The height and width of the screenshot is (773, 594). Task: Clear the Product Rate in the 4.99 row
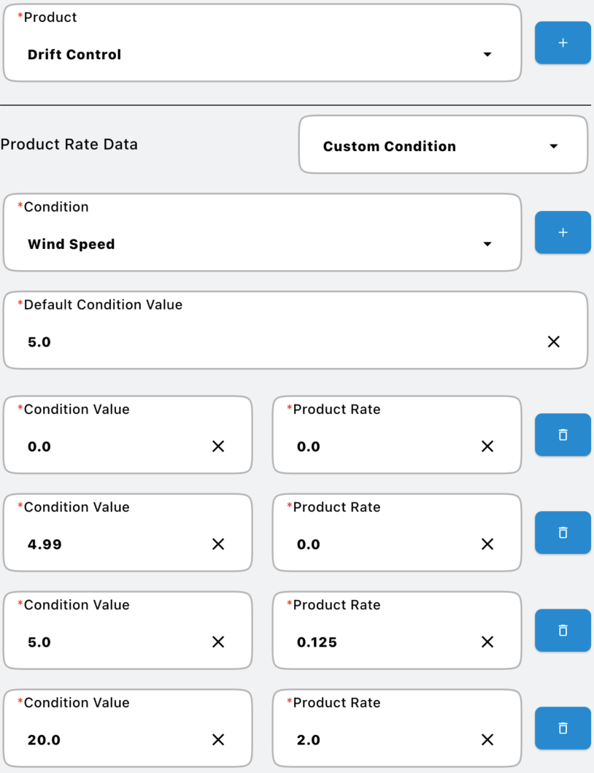tap(487, 545)
